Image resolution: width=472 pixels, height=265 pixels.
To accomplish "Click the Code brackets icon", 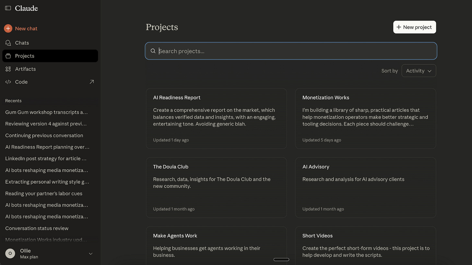I will point(8,82).
